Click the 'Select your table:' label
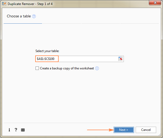This screenshot has height=138, width=163. click(x=47, y=51)
